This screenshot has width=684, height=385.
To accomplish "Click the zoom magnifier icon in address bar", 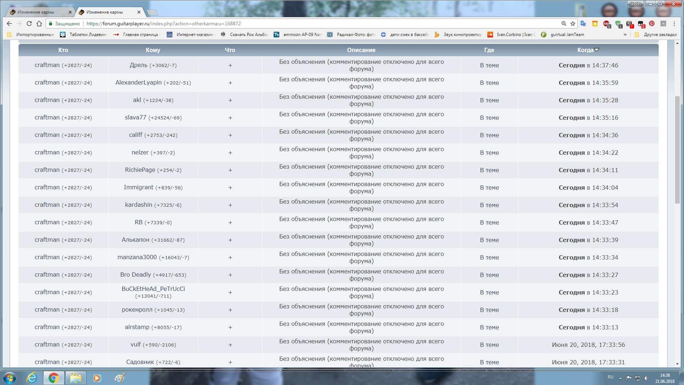I will pyautogui.click(x=564, y=24).
